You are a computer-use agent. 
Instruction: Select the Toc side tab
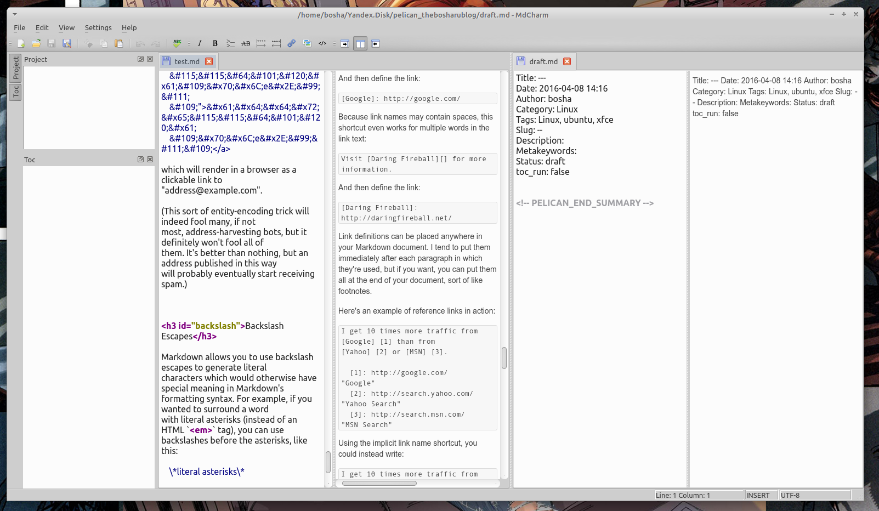pos(15,92)
